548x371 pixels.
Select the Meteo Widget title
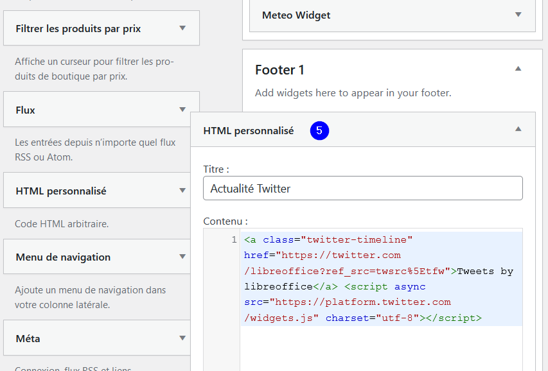pyautogui.click(x=296, y=15)
